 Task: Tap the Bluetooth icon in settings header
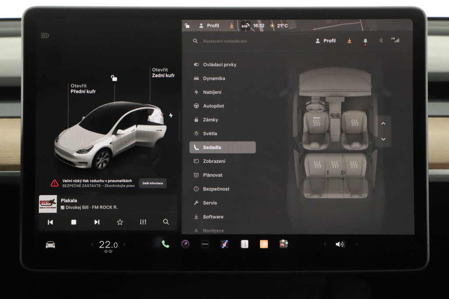[381, 41]
